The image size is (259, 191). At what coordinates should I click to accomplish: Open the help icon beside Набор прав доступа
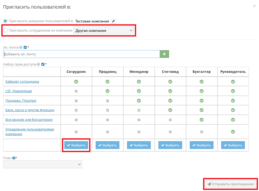tap(38, 64)
